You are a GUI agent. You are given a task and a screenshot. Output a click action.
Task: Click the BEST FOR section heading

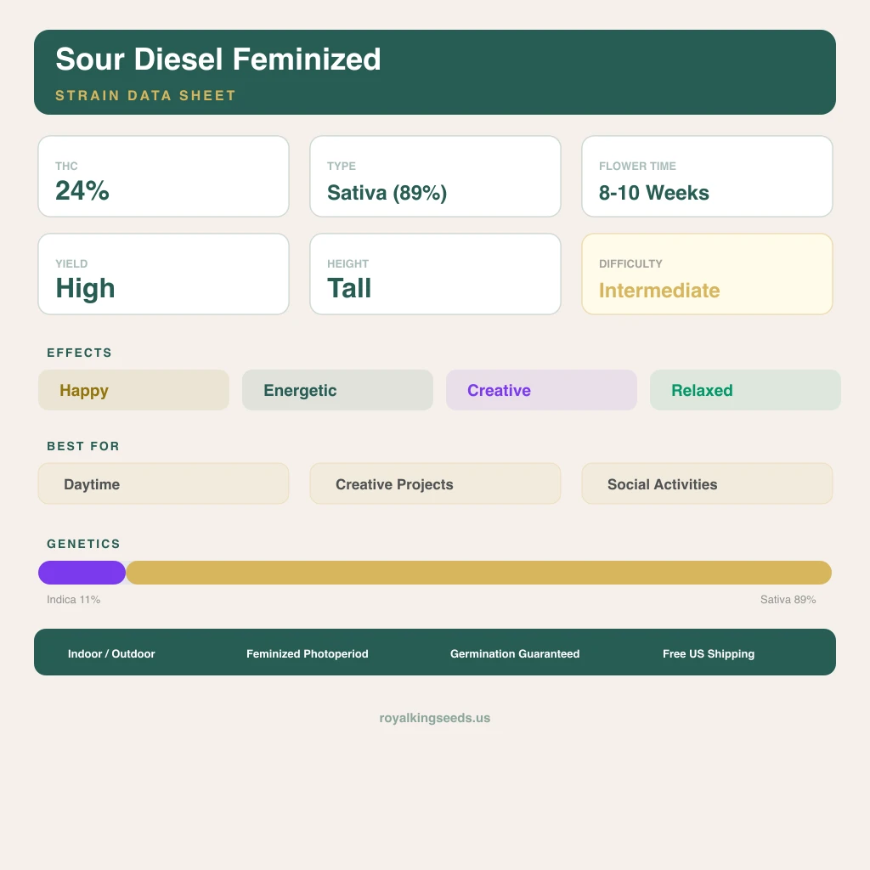(83, 446)
